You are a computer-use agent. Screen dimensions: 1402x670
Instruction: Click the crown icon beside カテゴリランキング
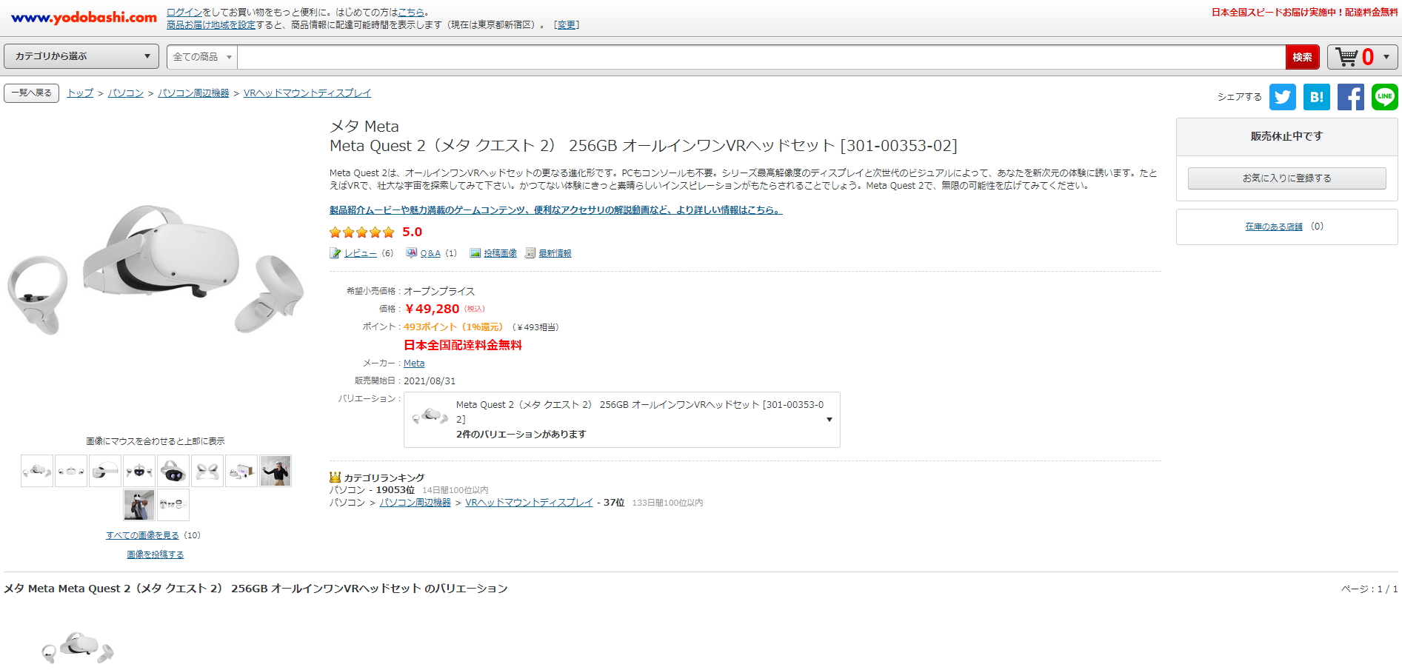[x=335, y=477]
